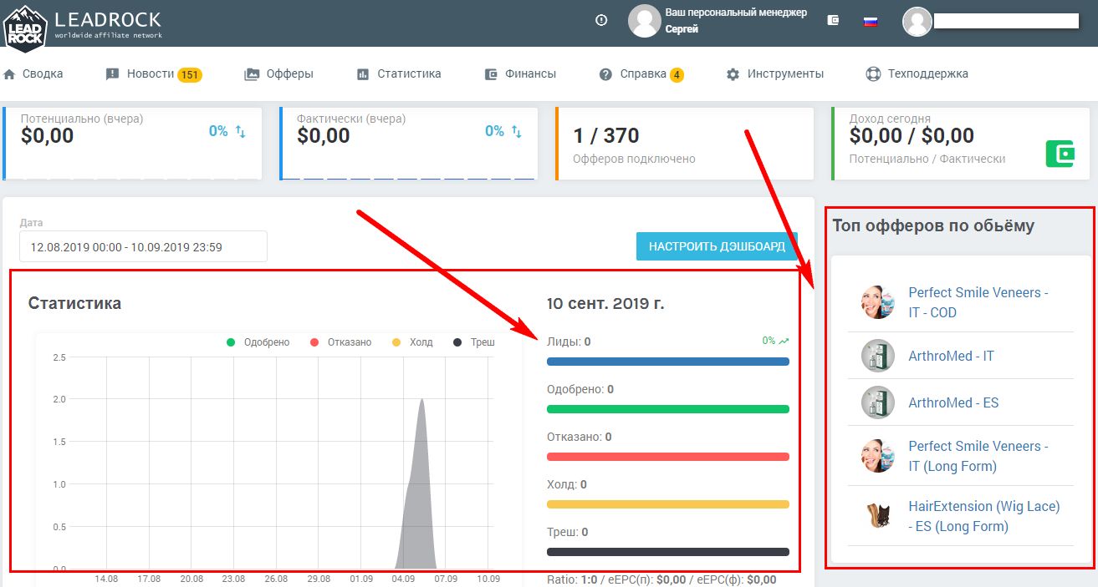The height and width of the screenshot is (587, 1098).
Task: Open the ArthroMed - ES offer link
Action: (x=954, y=402)
